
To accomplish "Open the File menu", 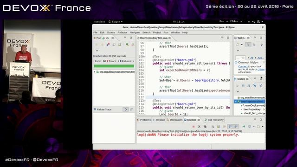I will point(95,32).
